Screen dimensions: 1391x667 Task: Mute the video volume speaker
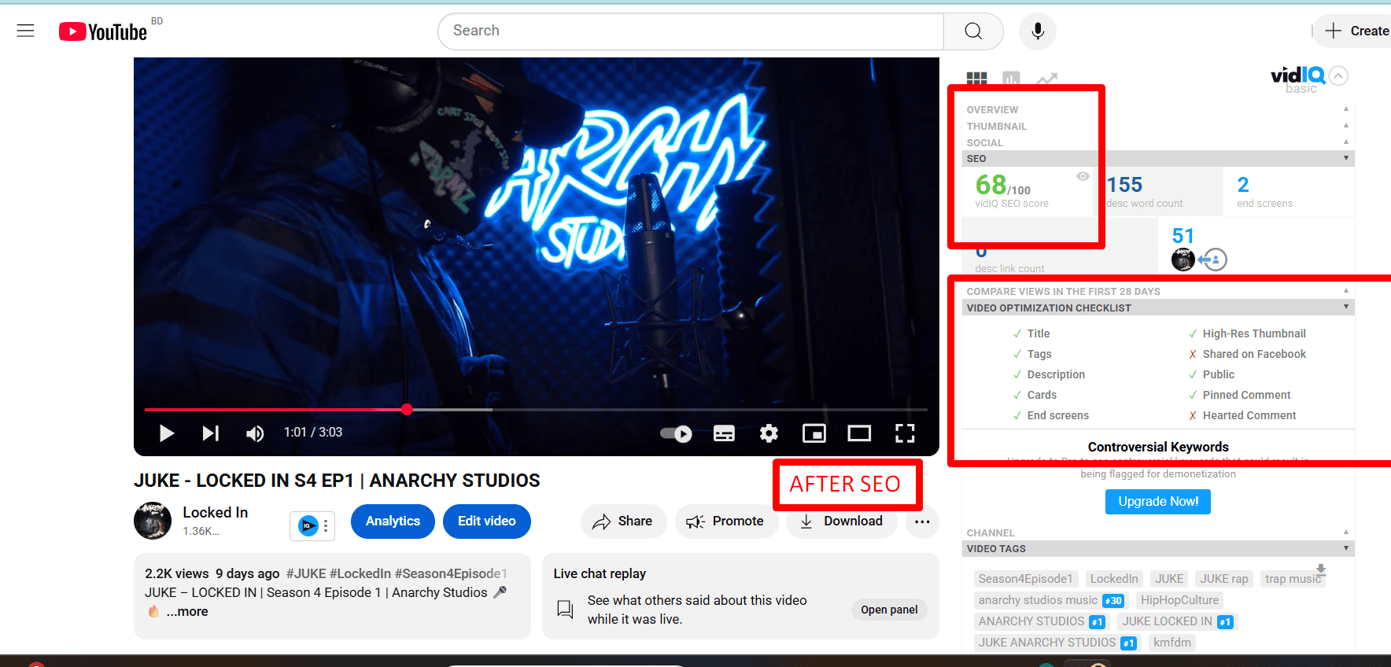click(255, 433)
